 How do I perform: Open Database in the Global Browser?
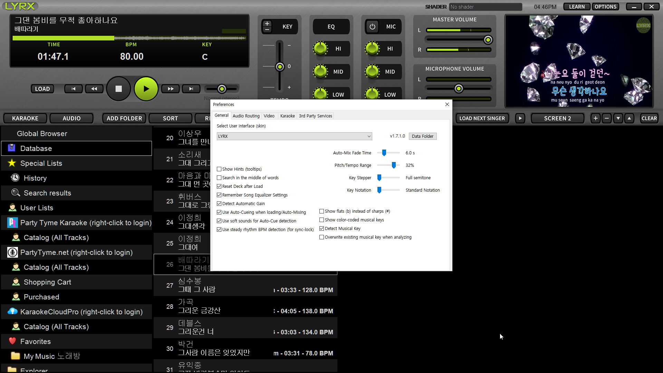tap(77, 149)
